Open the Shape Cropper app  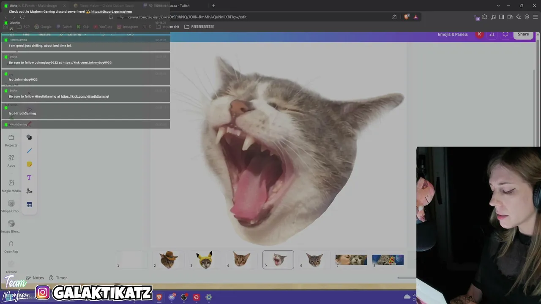click(x=11, y=206)
